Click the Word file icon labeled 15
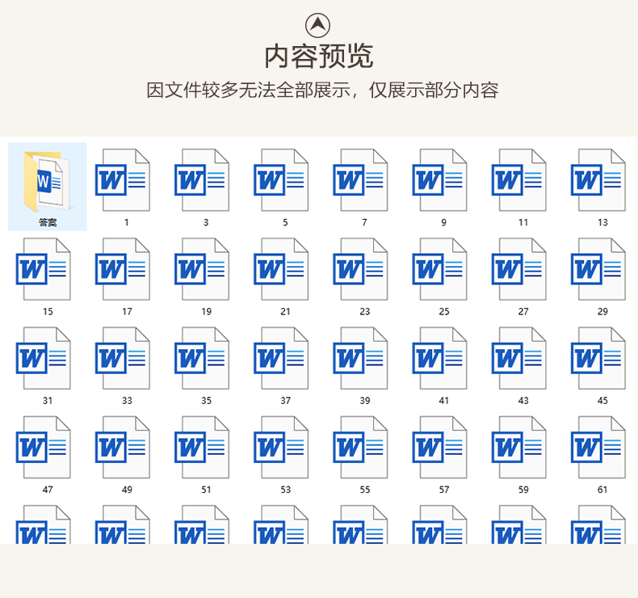The image size is (638, 598). pos(43,269)
